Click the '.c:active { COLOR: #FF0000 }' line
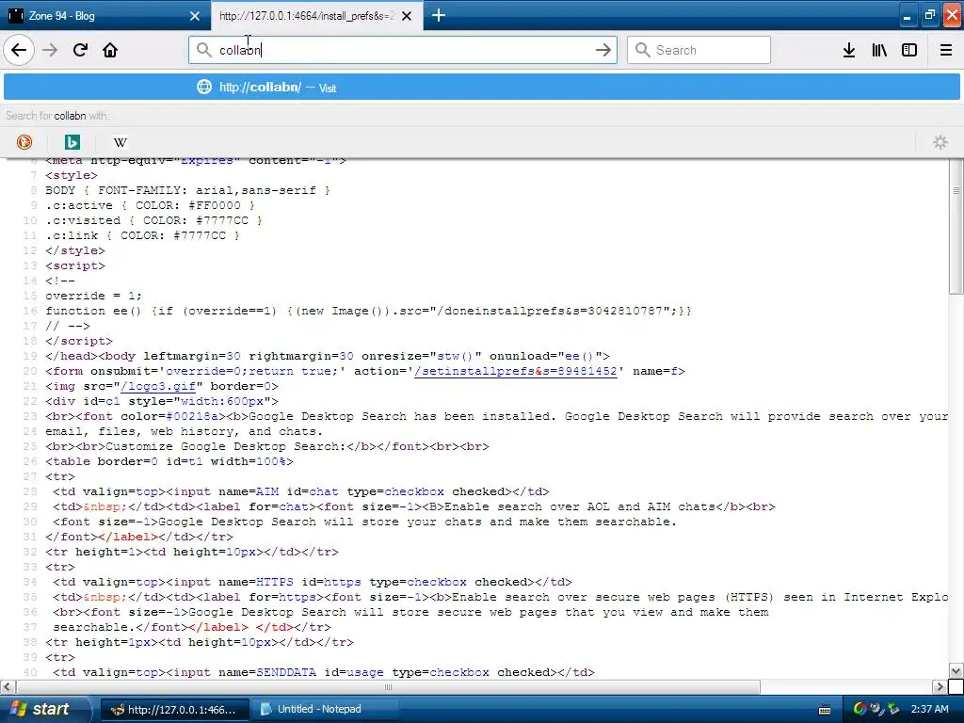The height and width of the screenshot is (723, 964). pos(150,205)
